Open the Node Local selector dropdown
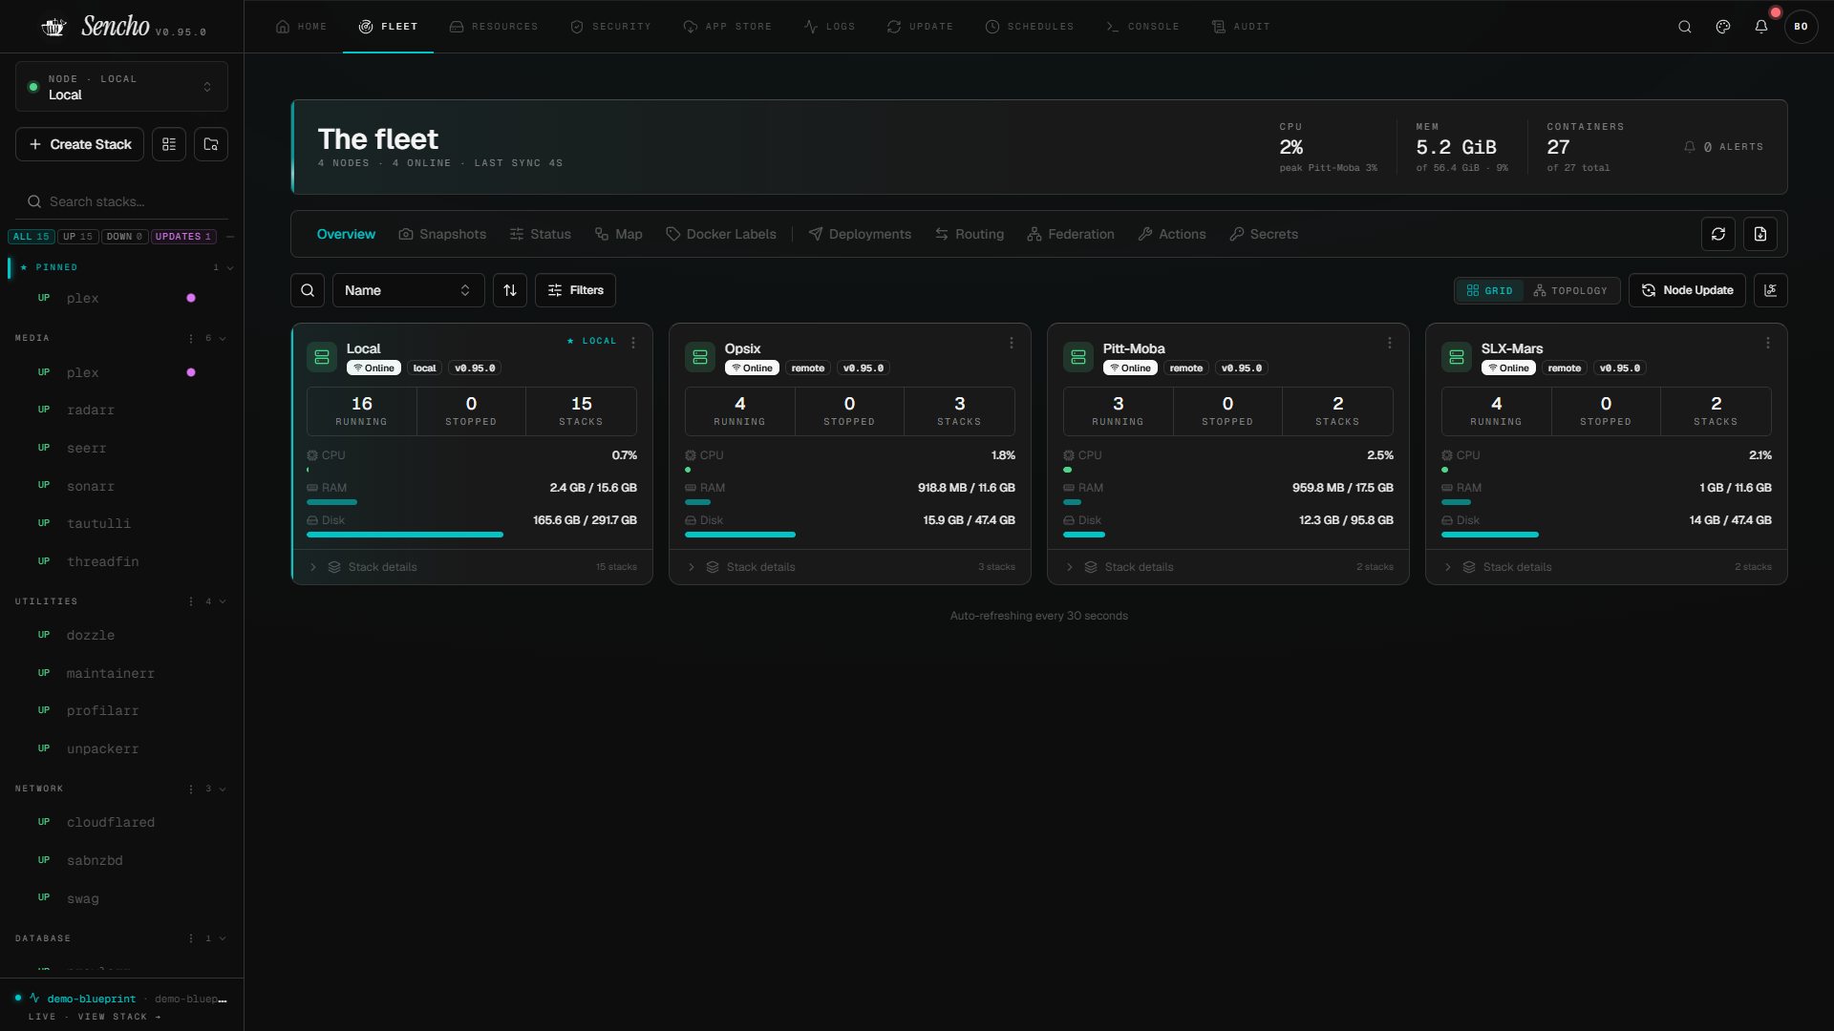1834x1031 pixels. point(121,87)
